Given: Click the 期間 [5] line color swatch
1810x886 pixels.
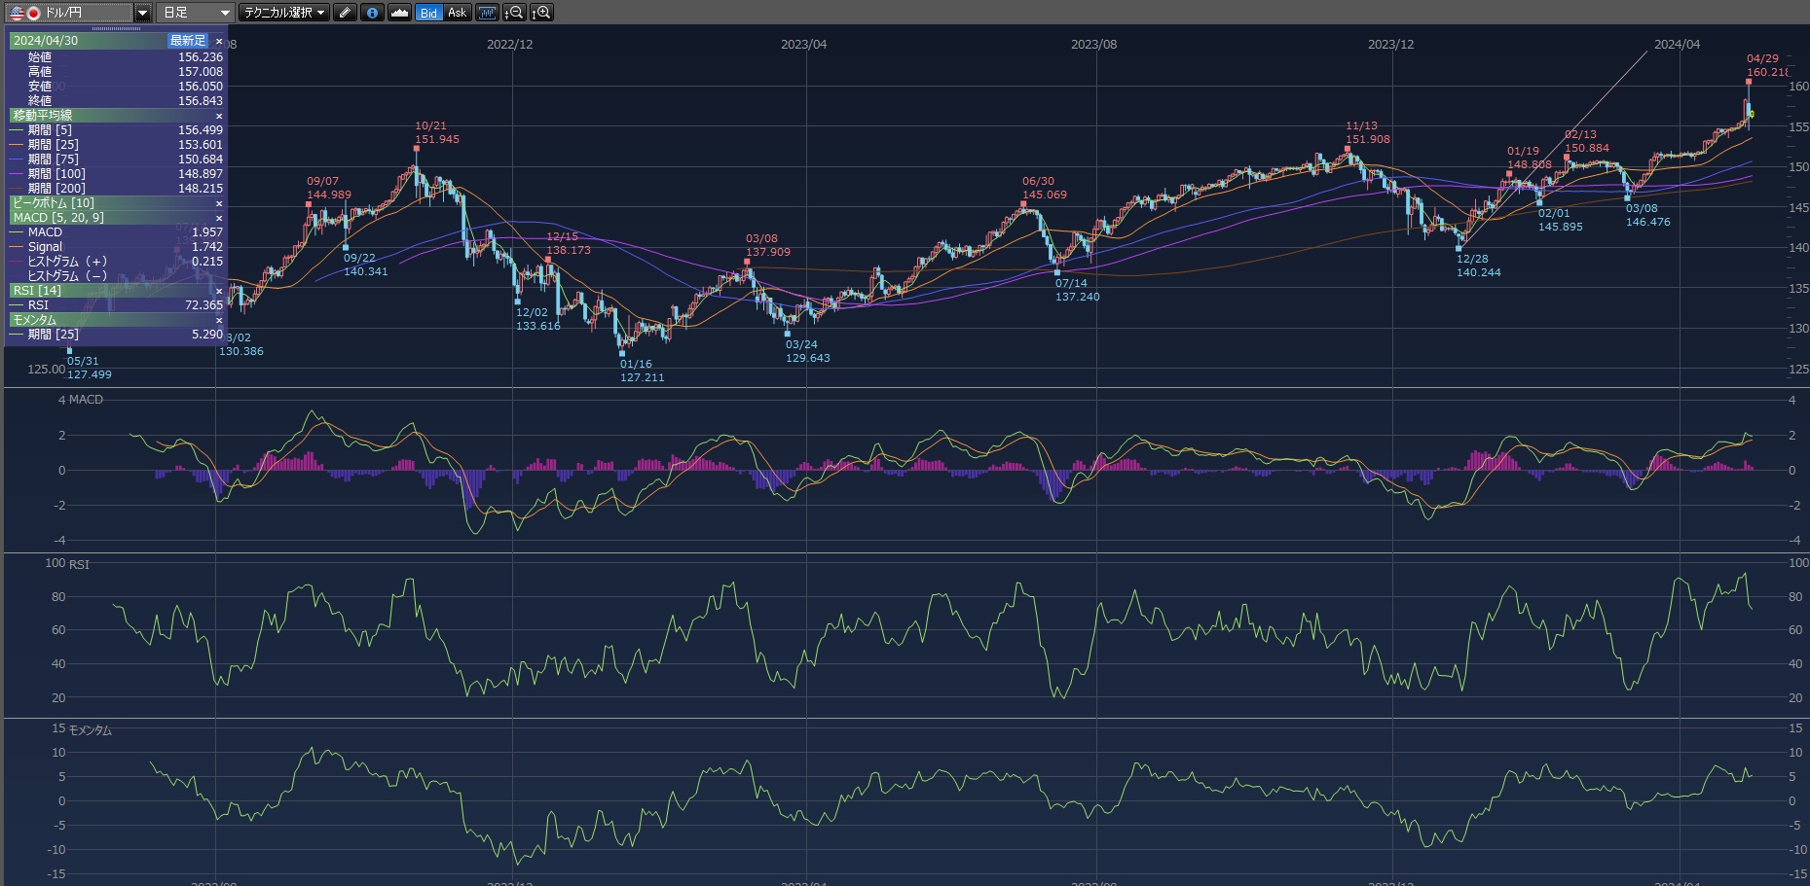Looking at the screenshot, I should point(17,130).
